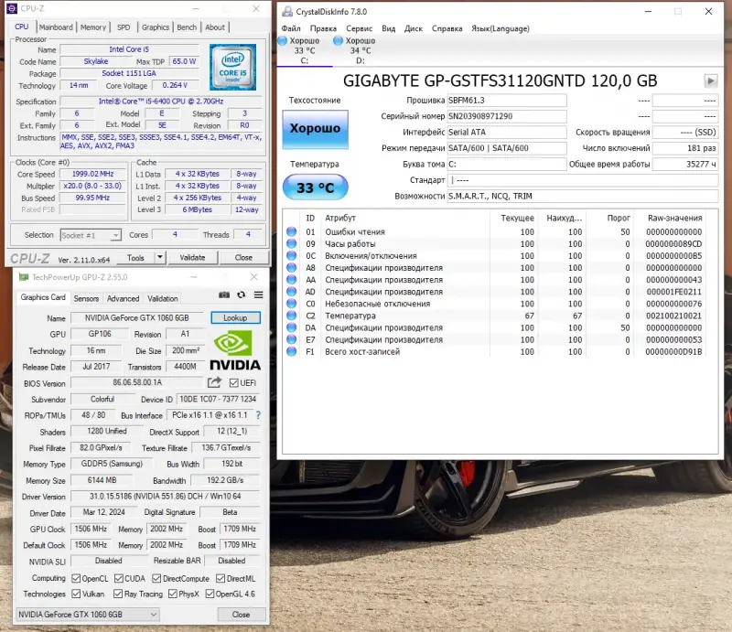
Task: Click status circle for attribute A8 row
Action: point(291,267)
